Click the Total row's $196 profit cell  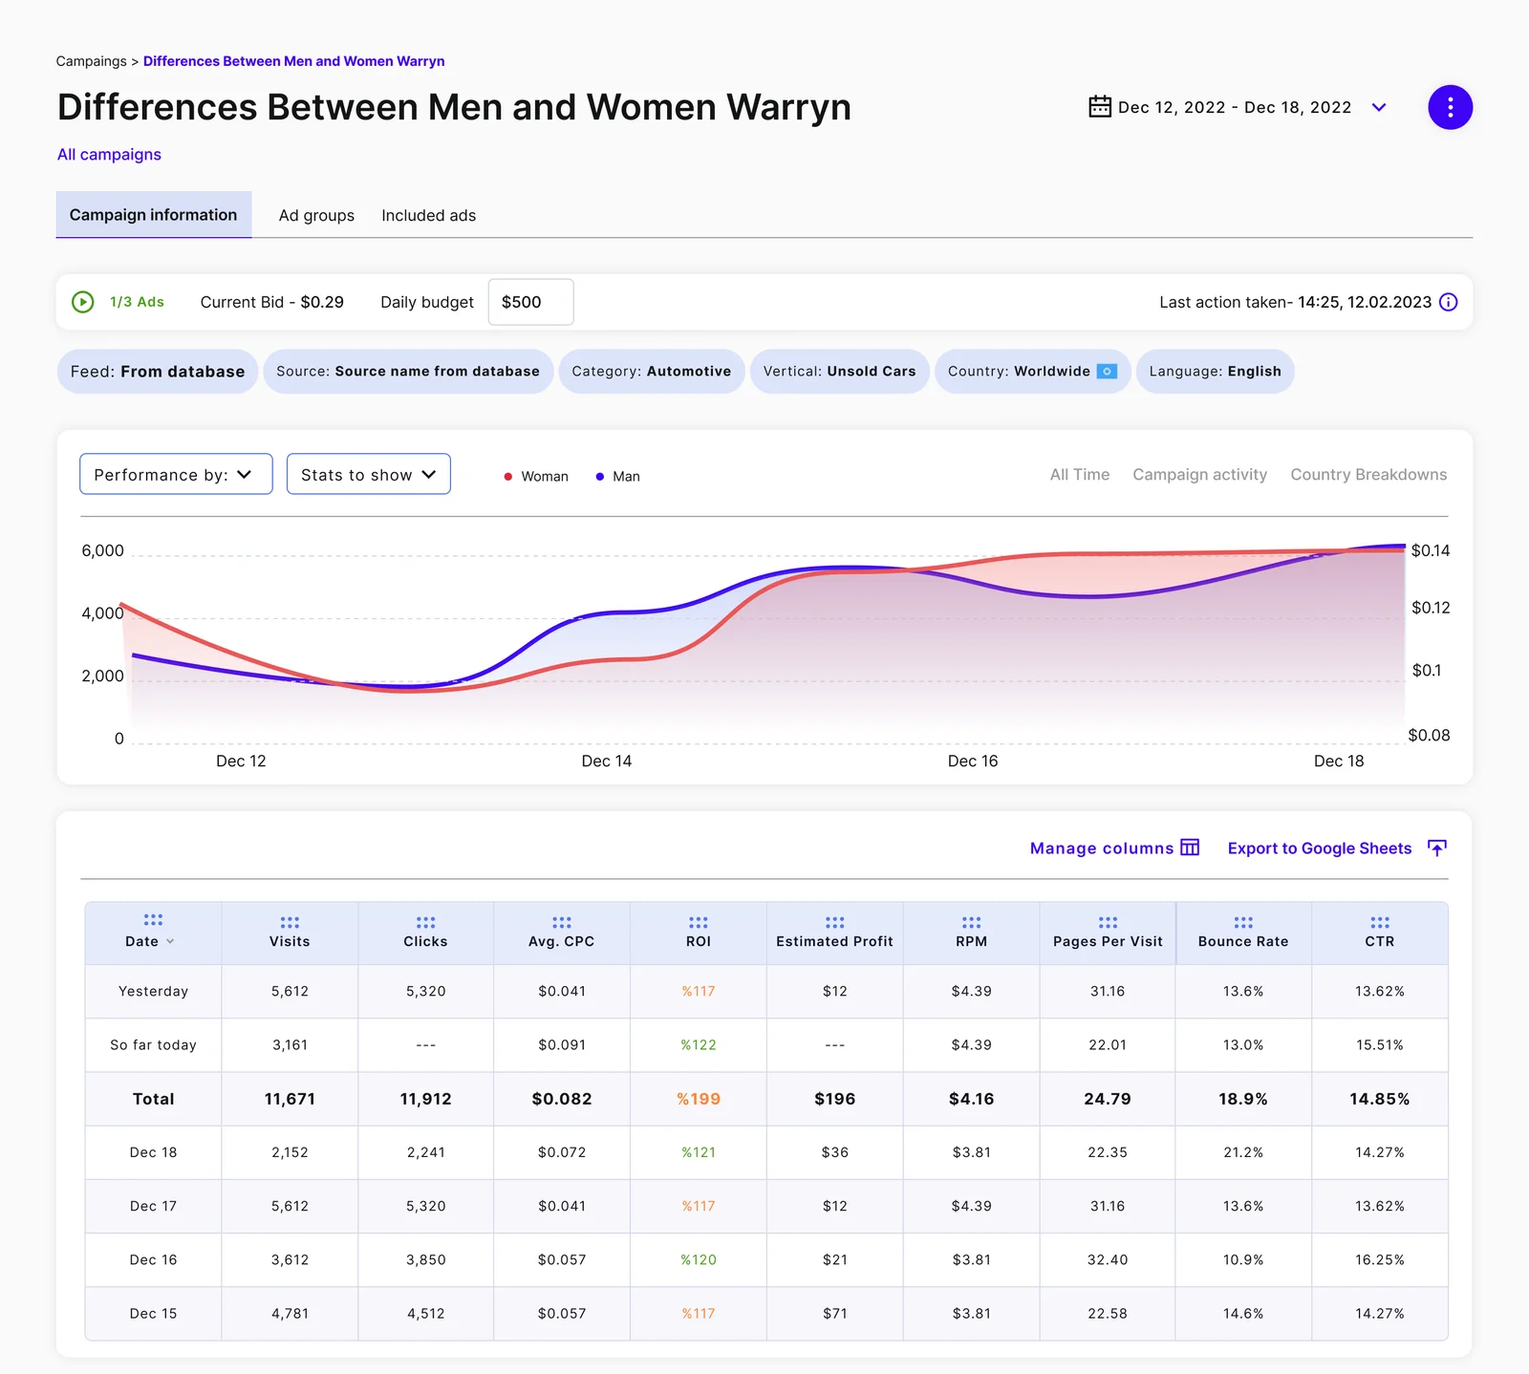coord(834,1099)
